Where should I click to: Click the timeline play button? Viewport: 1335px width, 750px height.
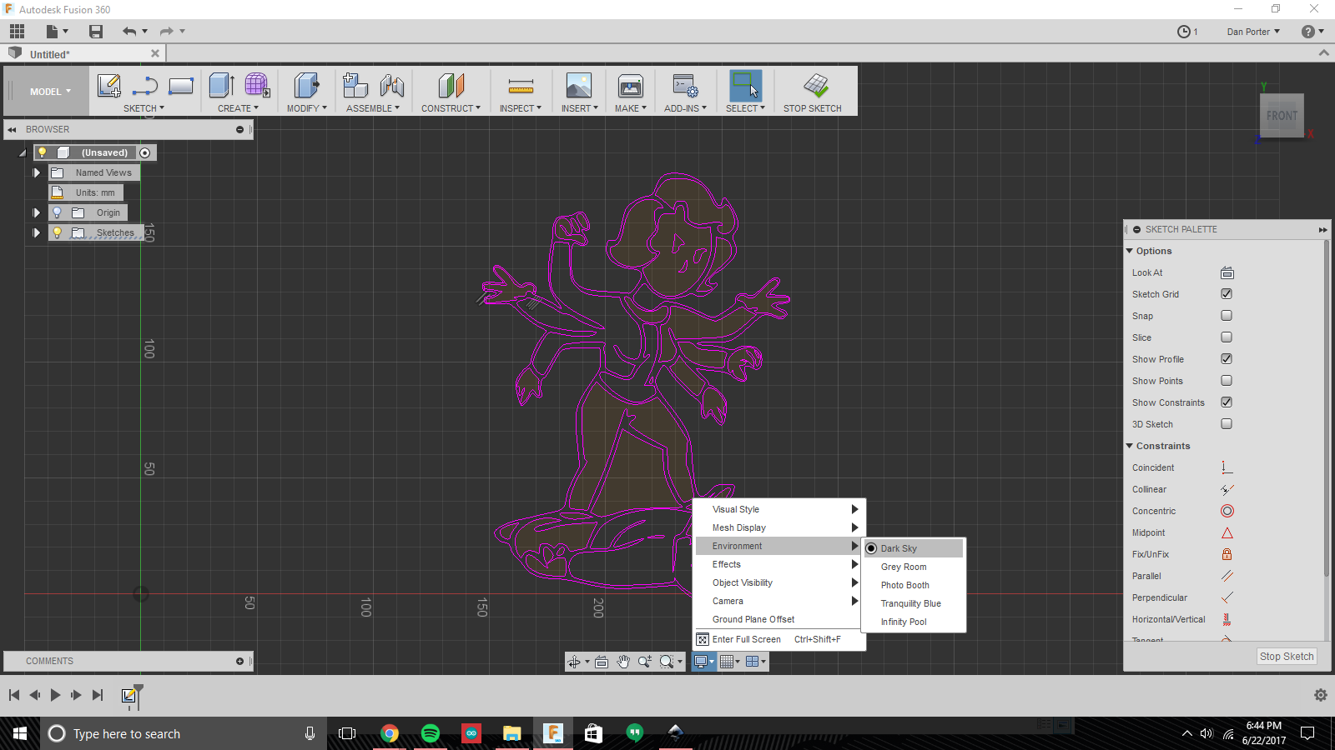55,695
